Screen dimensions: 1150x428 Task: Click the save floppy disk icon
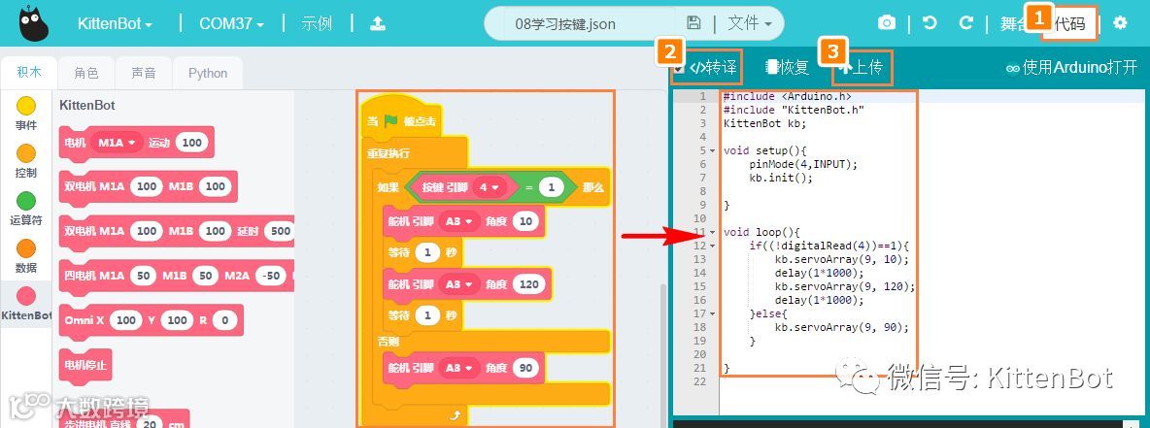click(x=693, y=23)
